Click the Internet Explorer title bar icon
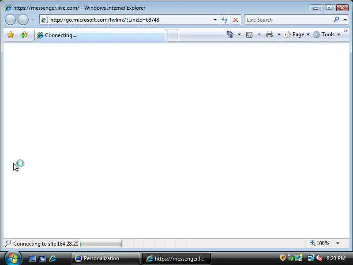353x265 pixels. point(8,8)
